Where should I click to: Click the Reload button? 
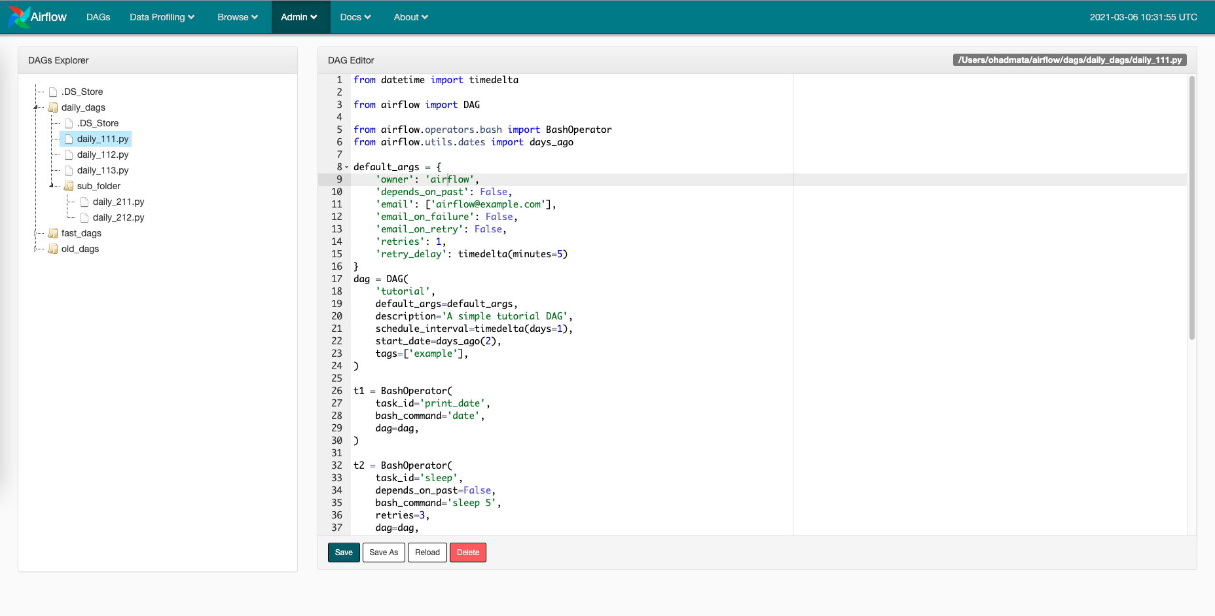427,553
